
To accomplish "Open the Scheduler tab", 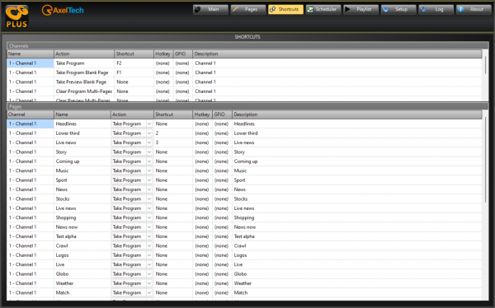I will click(x=323, y=9).
